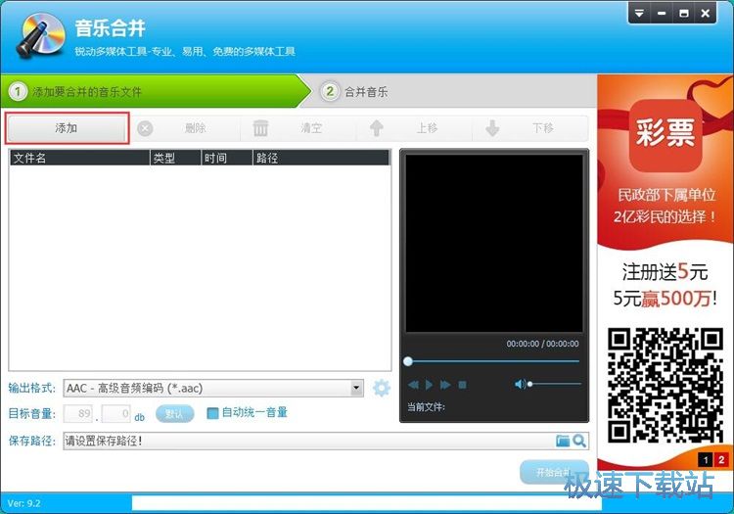Viewport: 734px width, 514px height.
Task: Click the volume slider in player
Action: (x=555, y=384)
